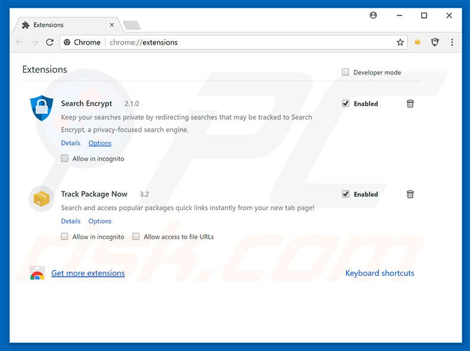470x351 pixels.
Task: Bookmark this page with the star icon
Action: pos(400,42)
